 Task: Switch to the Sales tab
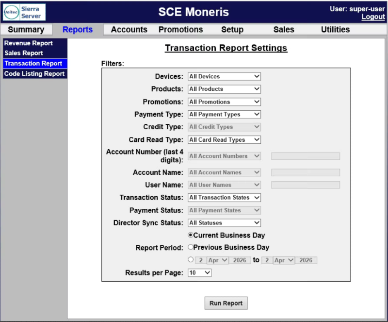click(x=284, y=30)
